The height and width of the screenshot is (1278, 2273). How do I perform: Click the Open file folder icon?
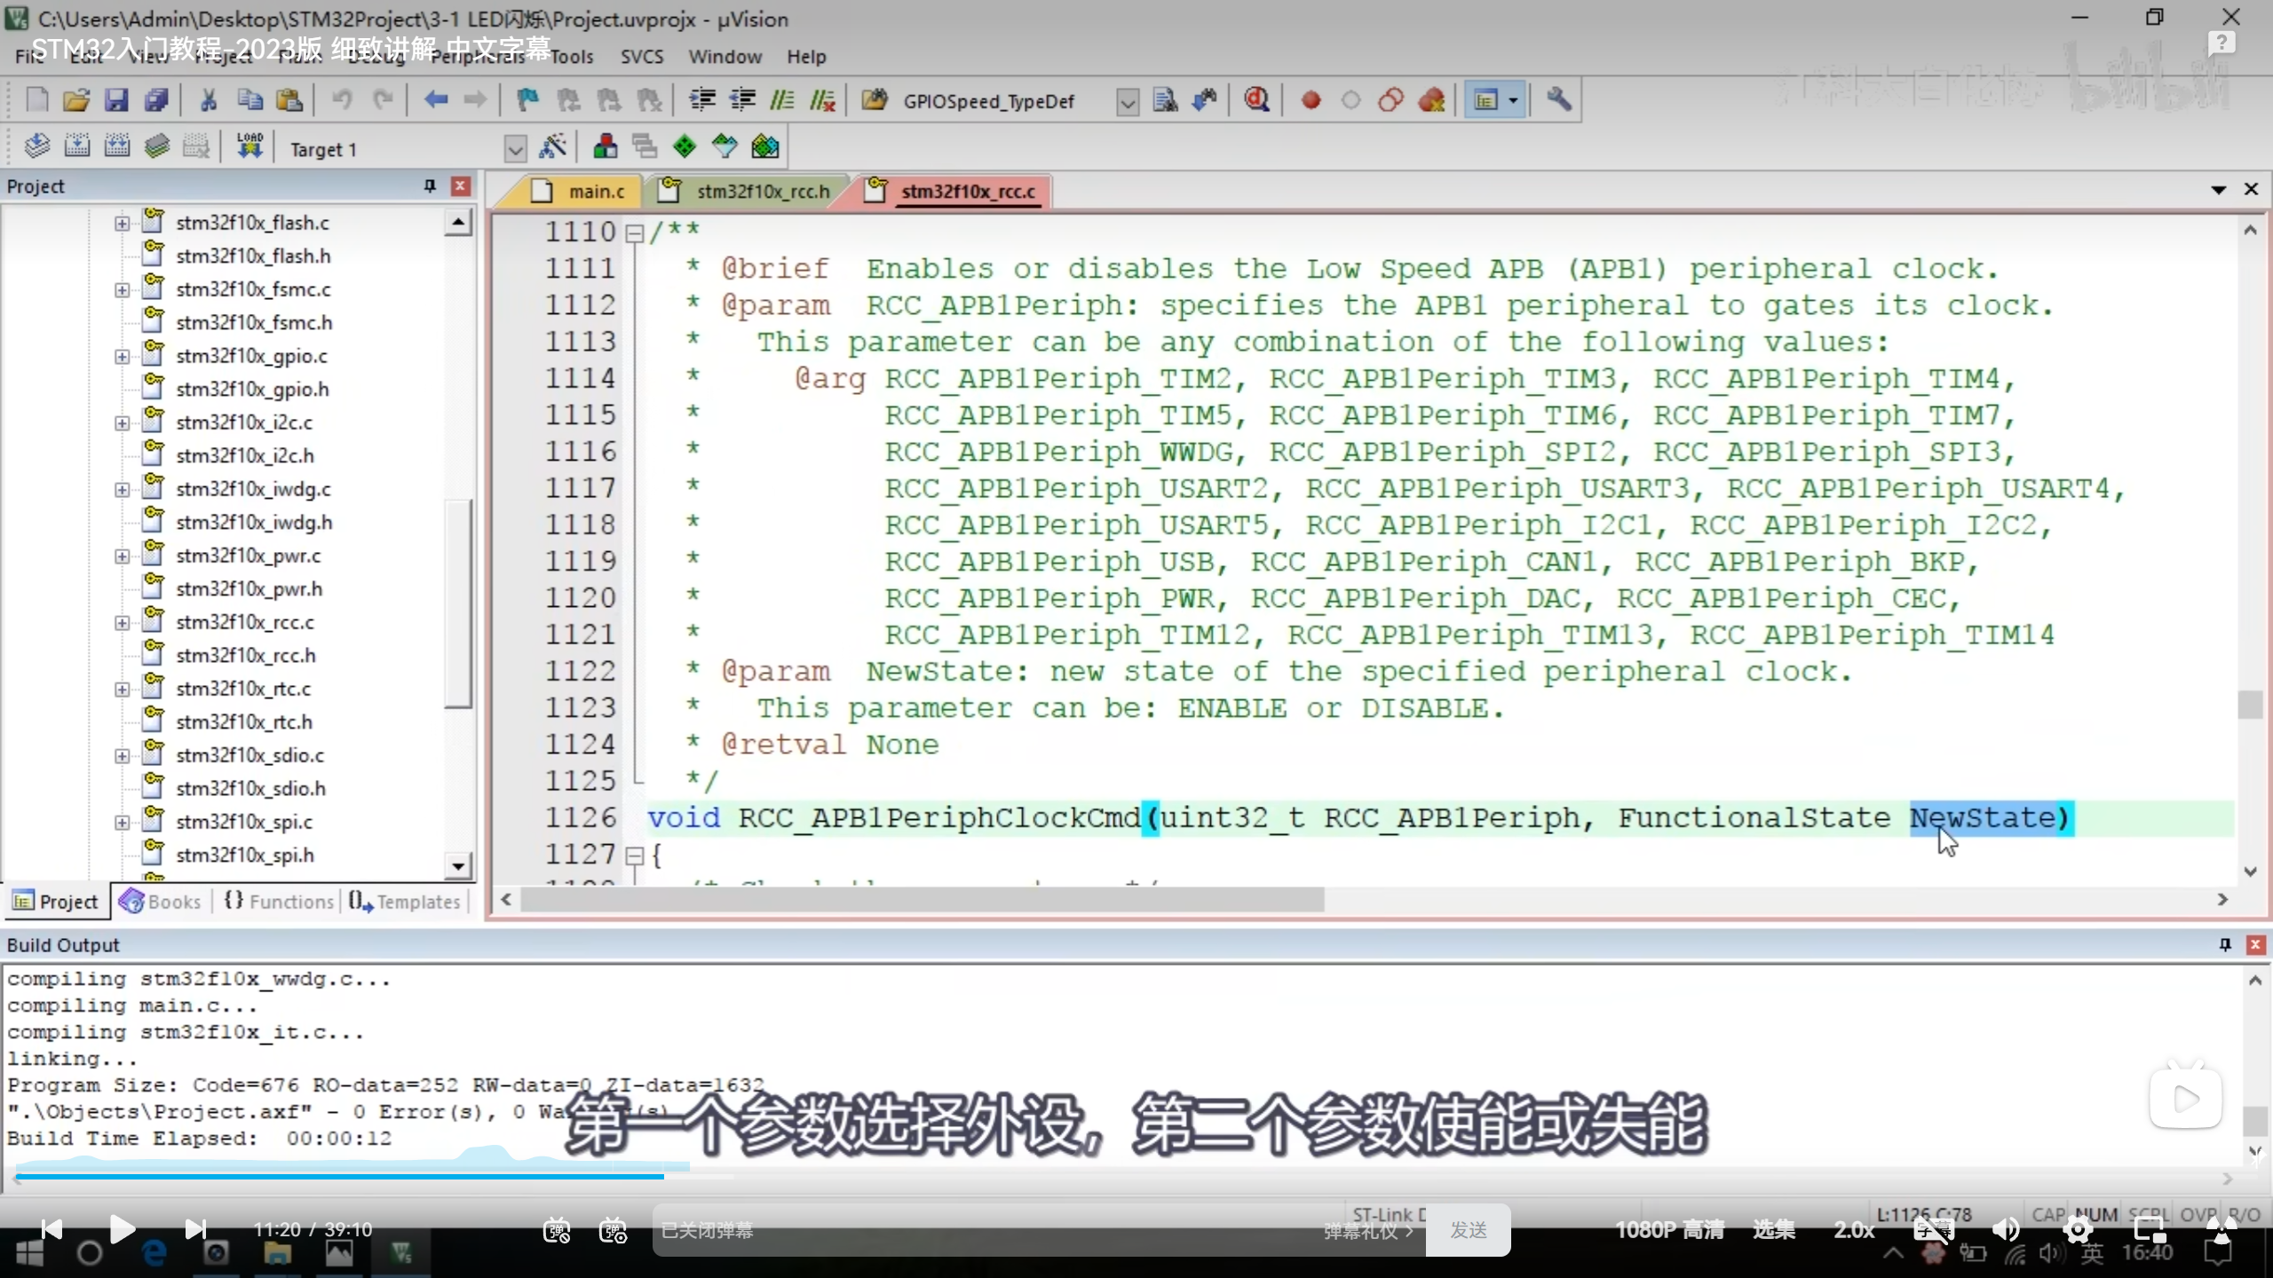(76, 100)
